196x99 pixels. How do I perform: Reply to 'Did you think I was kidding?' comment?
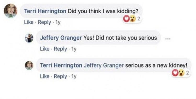pos(44,22)
